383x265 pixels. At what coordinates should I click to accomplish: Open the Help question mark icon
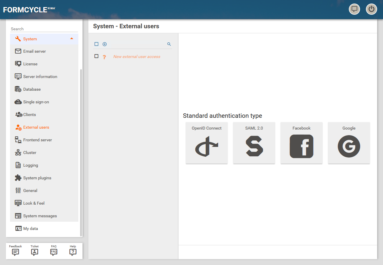tap(73, 252)
